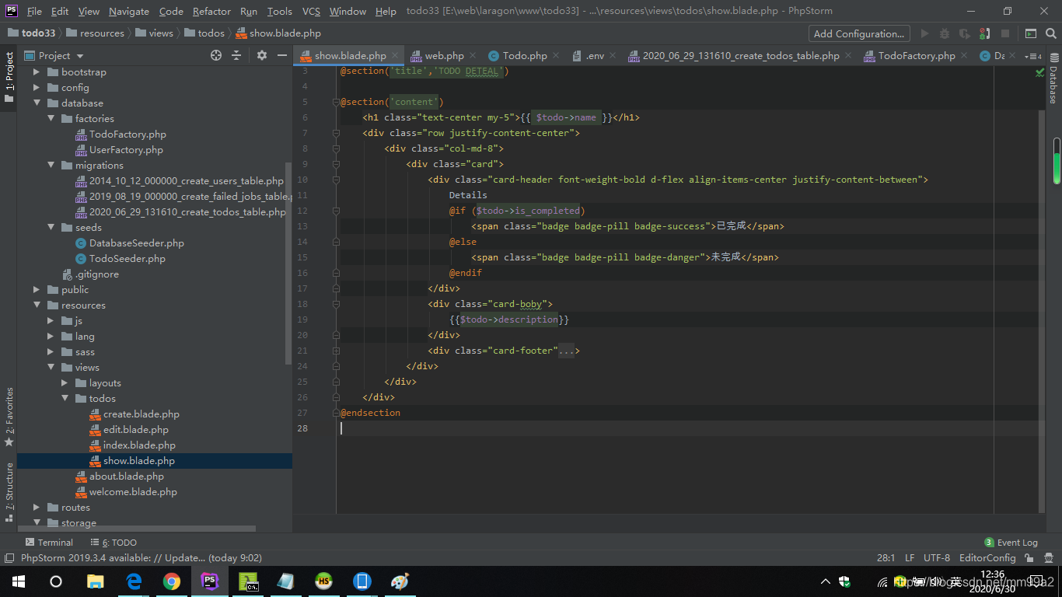Click PhpStorm update available notification
1062x597 pixels.
(x=141, y=558)
